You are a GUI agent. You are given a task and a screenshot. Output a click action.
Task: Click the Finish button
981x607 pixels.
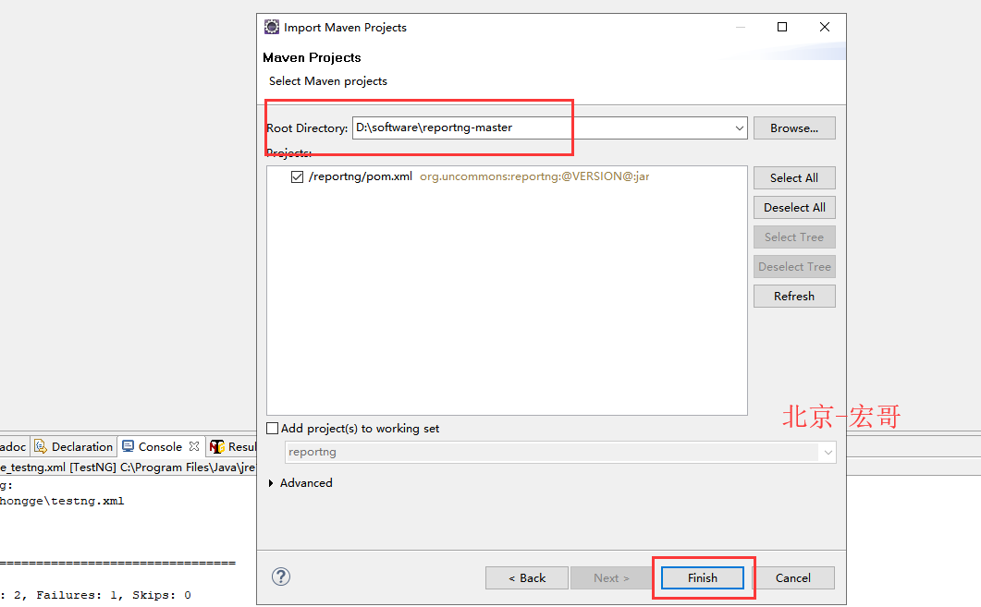(703, 578)
